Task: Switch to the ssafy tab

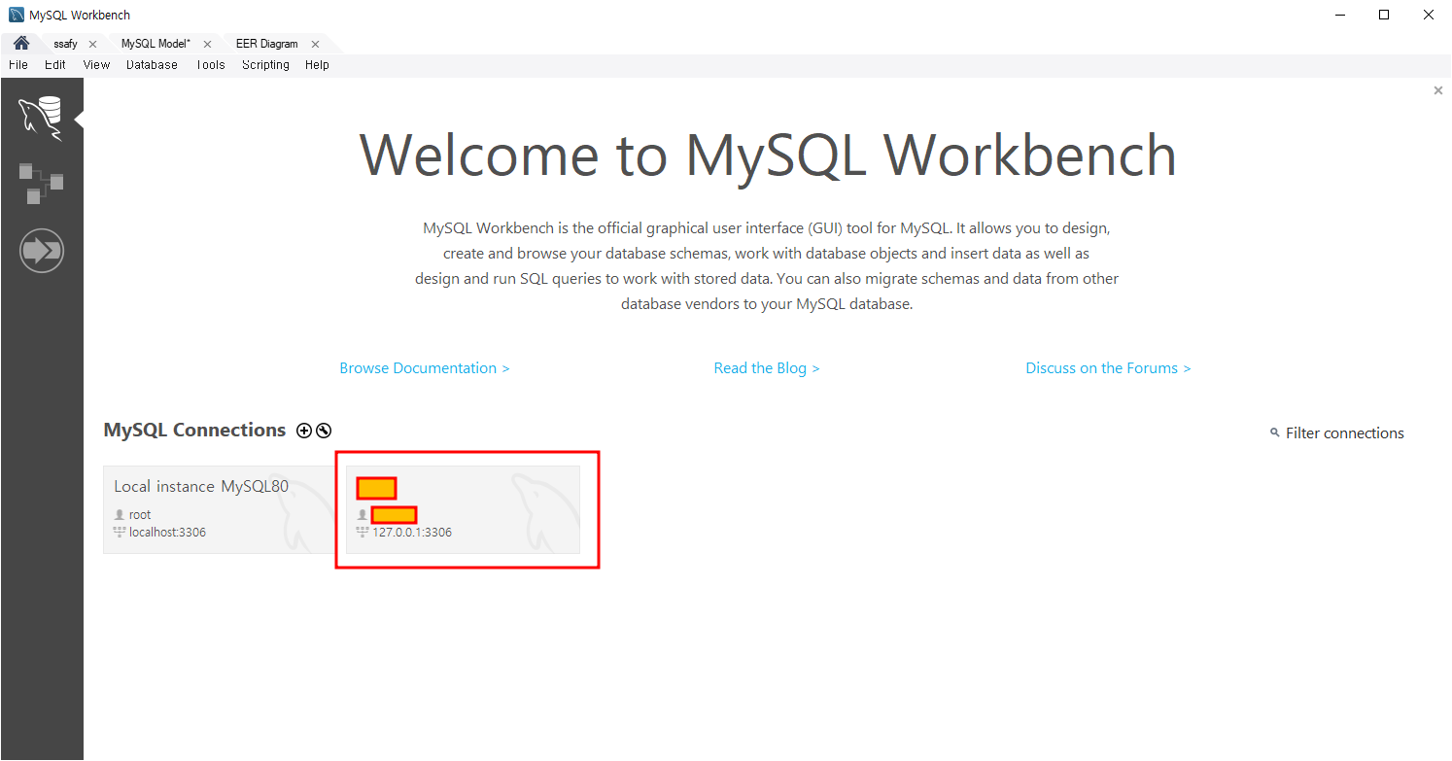Action: (65, 44)
